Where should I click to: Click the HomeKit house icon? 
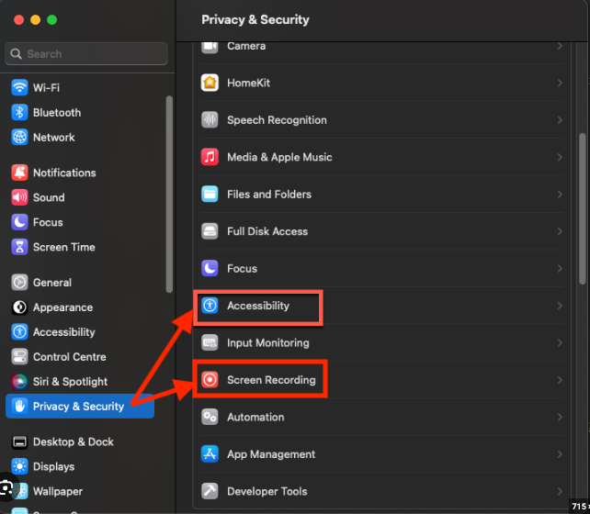coord(210,83)
